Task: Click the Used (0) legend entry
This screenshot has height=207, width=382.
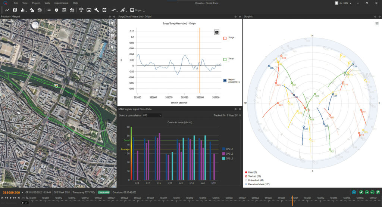Action: tap(251, 172)
